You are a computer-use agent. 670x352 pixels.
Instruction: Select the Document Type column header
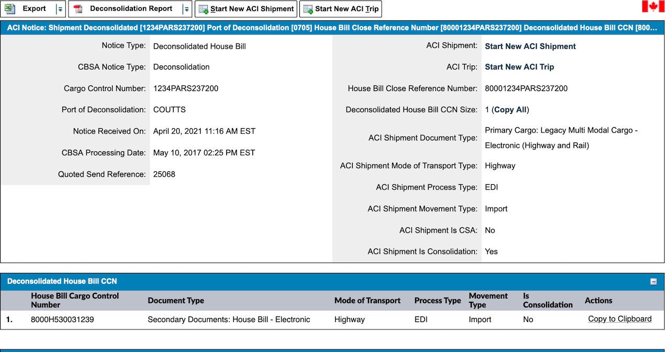point(175,301)
